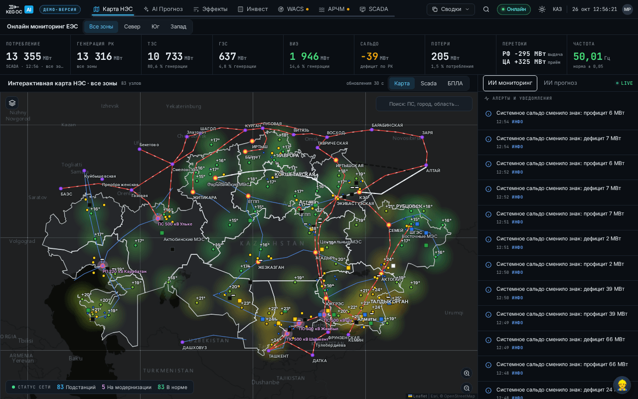Open the AI Прогноз tab
The width and height of the screenshot is (638, 399).
[x=163, y=9]
